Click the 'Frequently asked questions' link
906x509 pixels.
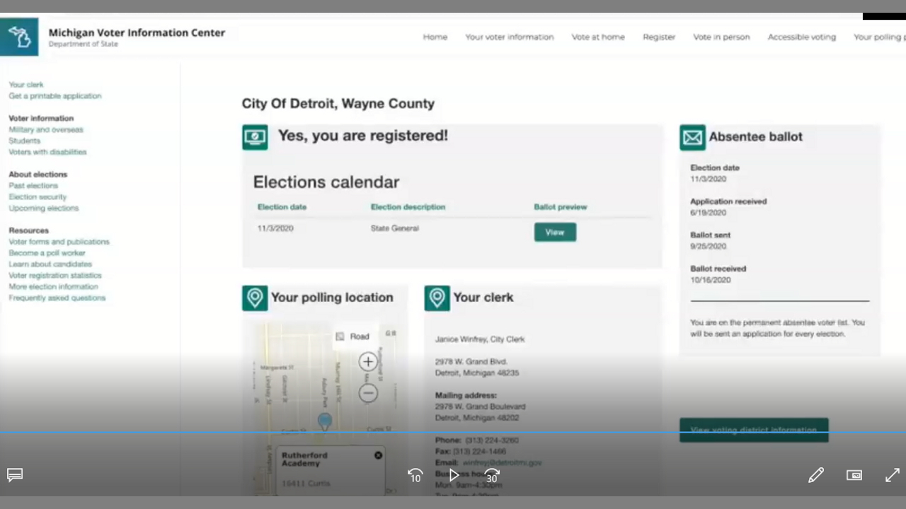pyautogui.click(x=57, y=298)
